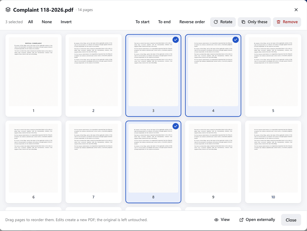Screen dimensions: 307x231
Task: Select page 1 thumbnail with INITIAL COMPLAINT
Action: 33,75
